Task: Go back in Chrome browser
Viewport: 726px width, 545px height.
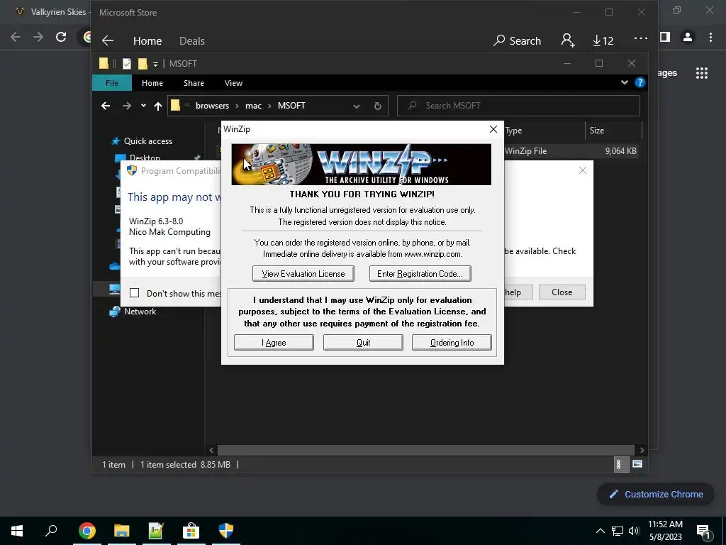Action: point(16,37)
